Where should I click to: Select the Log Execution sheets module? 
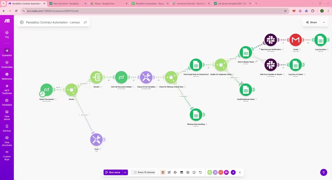coord(320,40)
